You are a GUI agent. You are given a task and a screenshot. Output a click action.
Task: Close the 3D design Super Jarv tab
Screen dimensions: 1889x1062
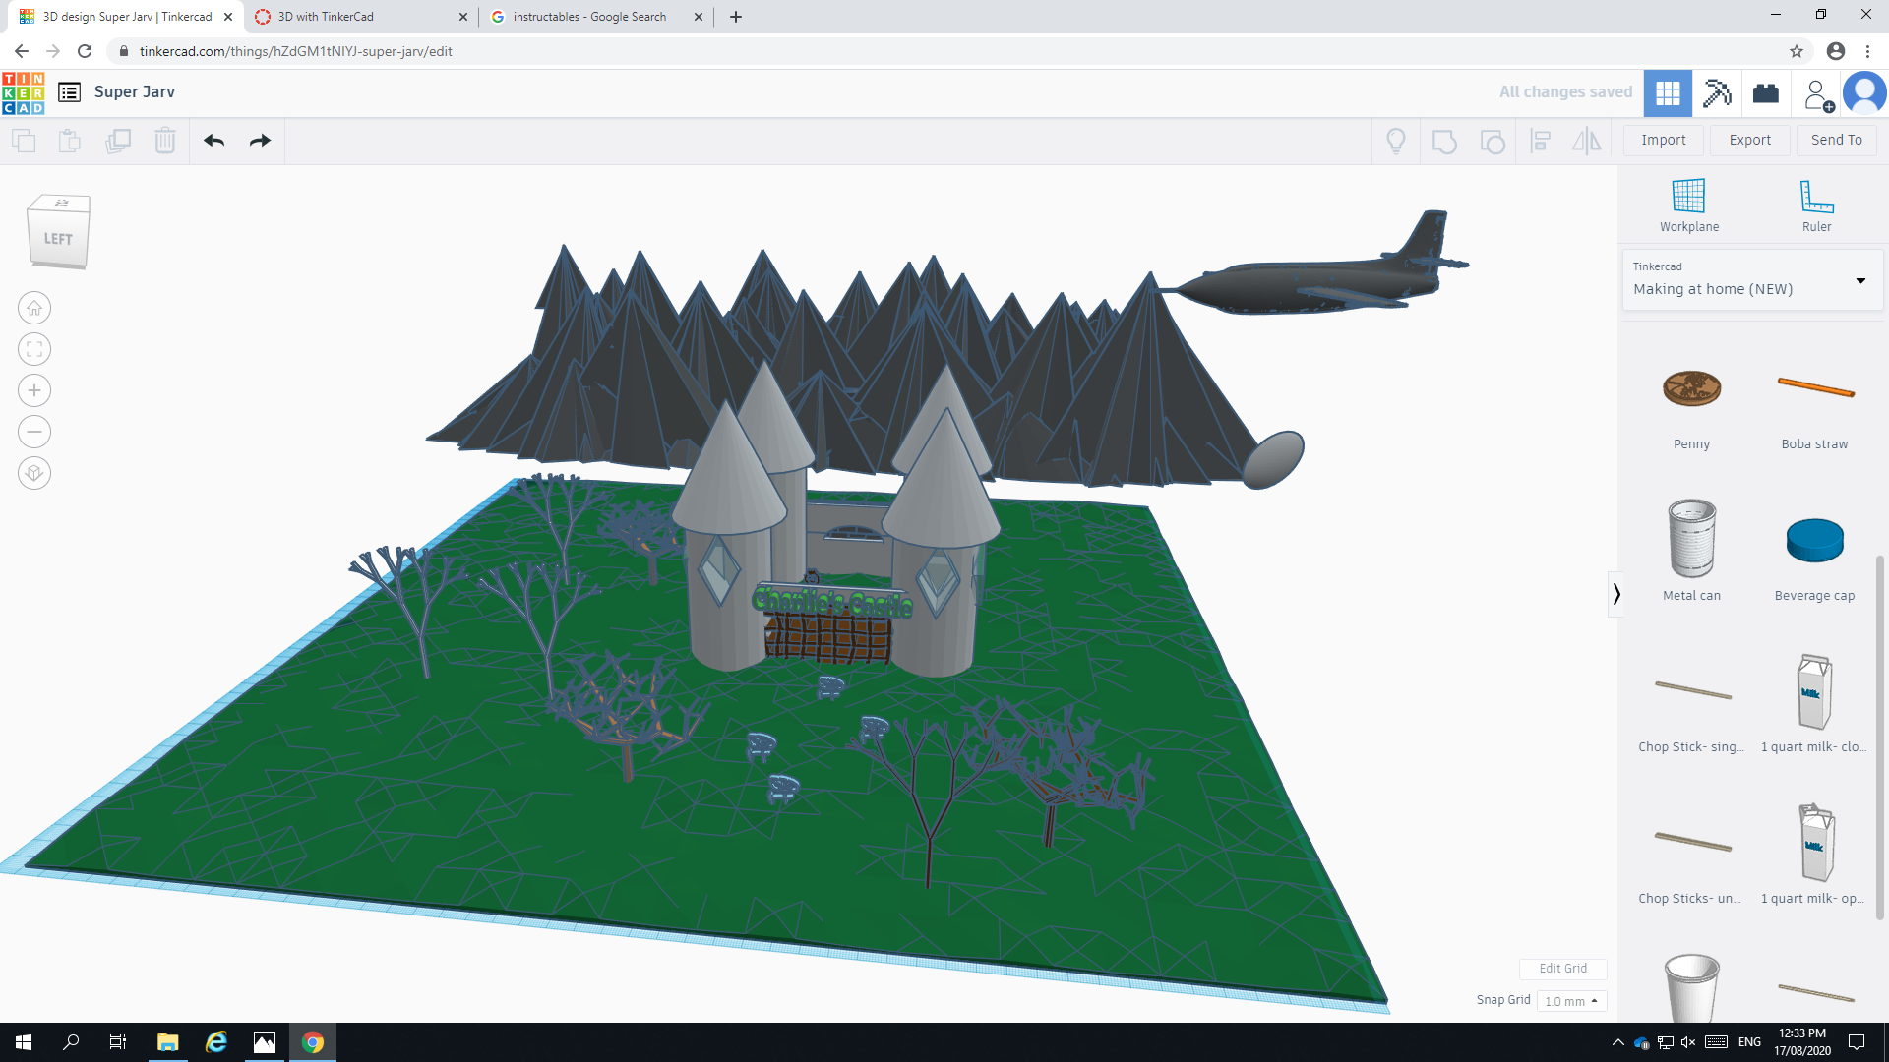point(228,17)
